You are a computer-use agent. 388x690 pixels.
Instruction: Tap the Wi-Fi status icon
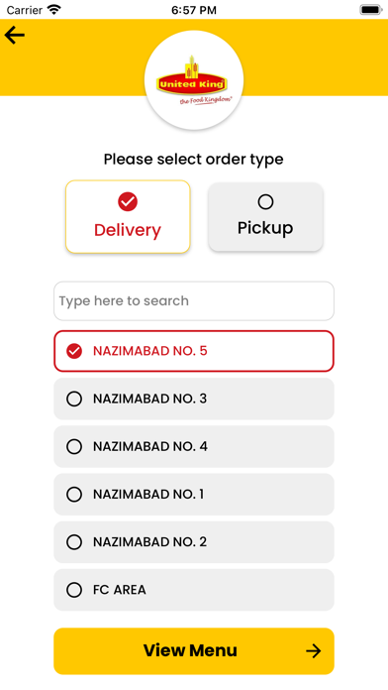click(54, 10)
